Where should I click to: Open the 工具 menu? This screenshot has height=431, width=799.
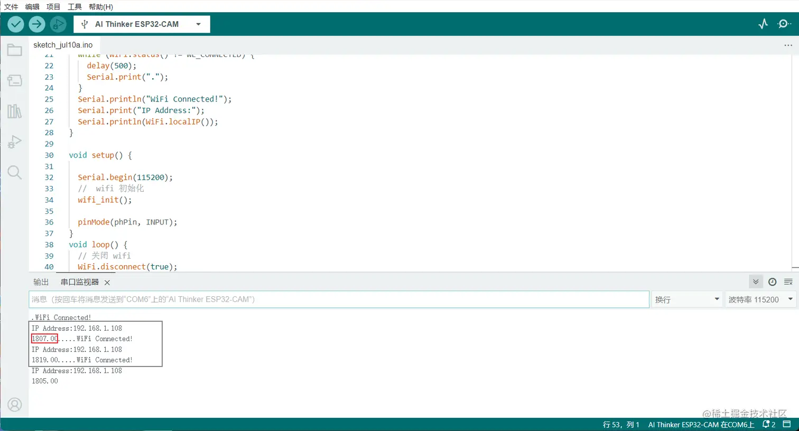pyautogui.click(x=75, y=7)
